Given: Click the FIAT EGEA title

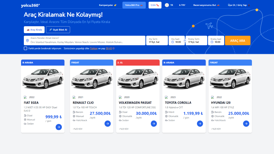Looking at the screenshot, I should (x=31, y=103).
